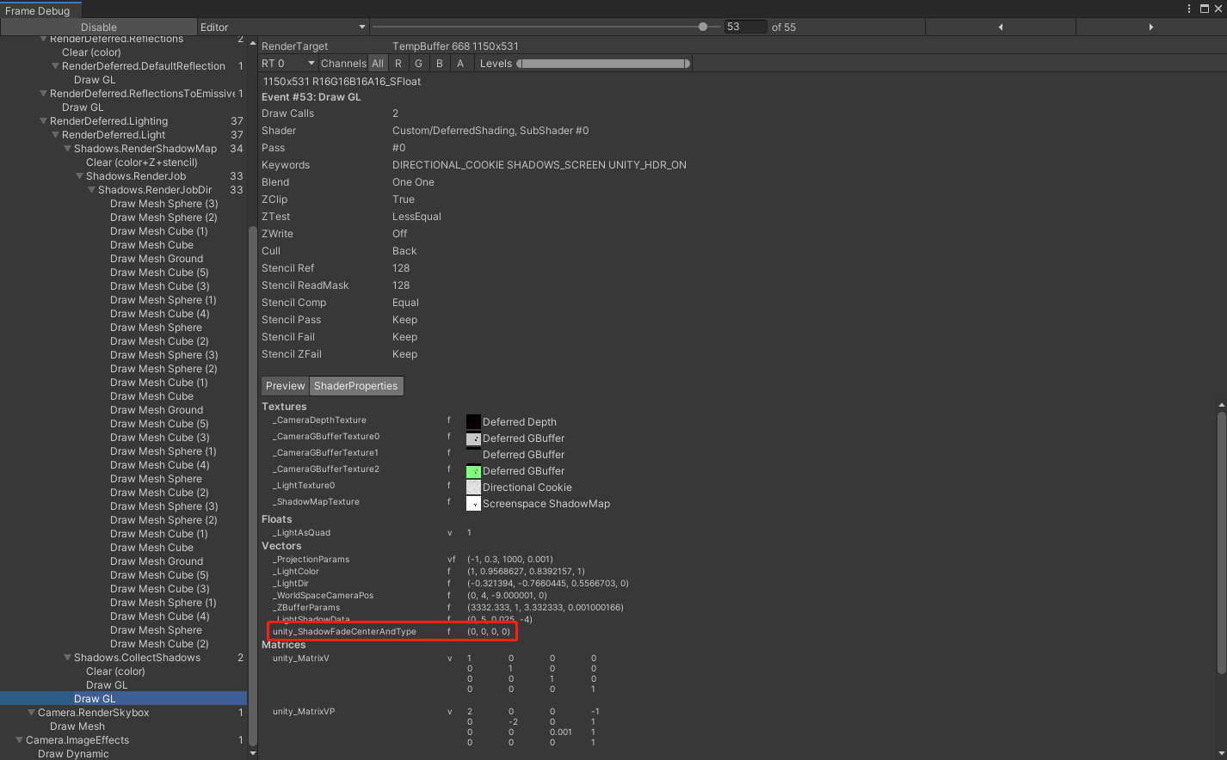1227x760 pixels.
Task: Select Clear (color) under Shadows.CollectShadows
Action: coord(115,671)
